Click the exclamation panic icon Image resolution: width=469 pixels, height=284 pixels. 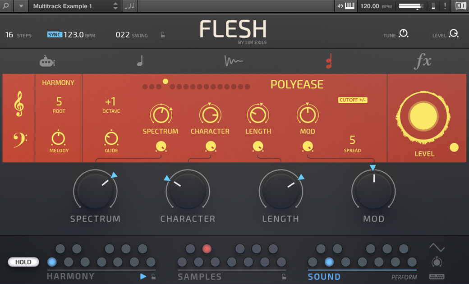point(445,6)
